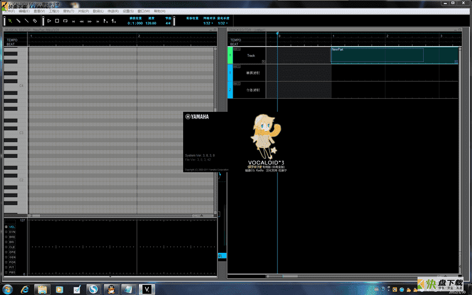This screenshot has width=472, height=295.
Task: Click the rewind icon in transport bar
Action: (x=81, y=21)
